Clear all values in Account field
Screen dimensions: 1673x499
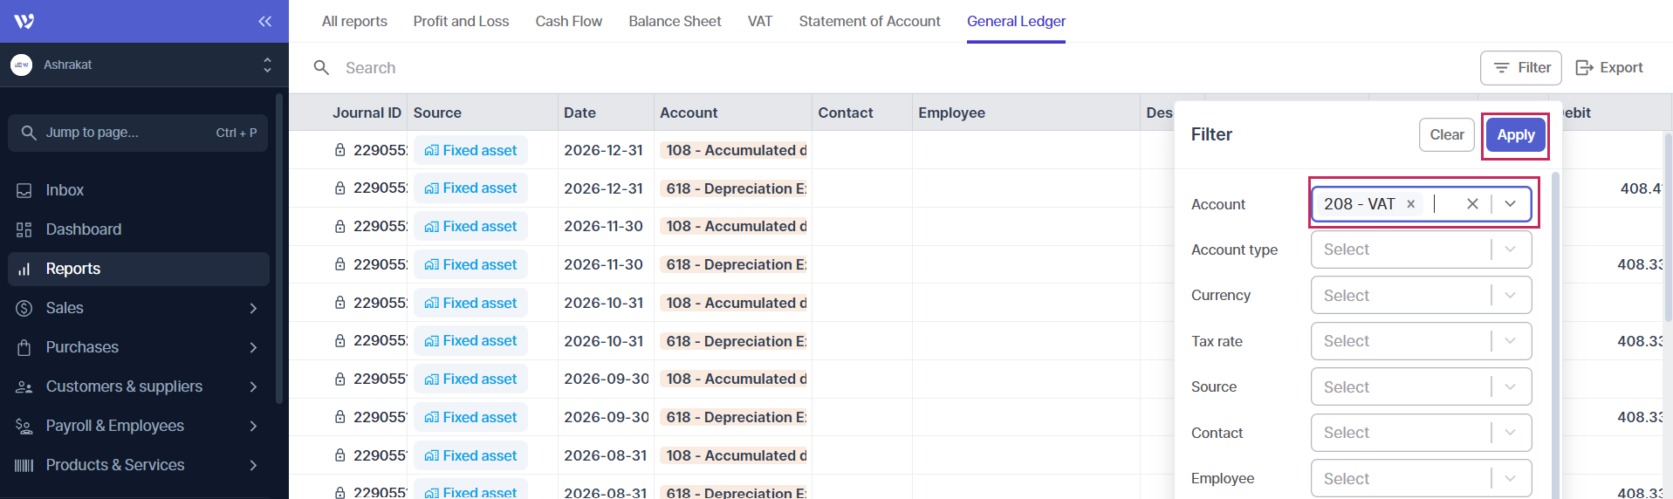coord(1472,204)
